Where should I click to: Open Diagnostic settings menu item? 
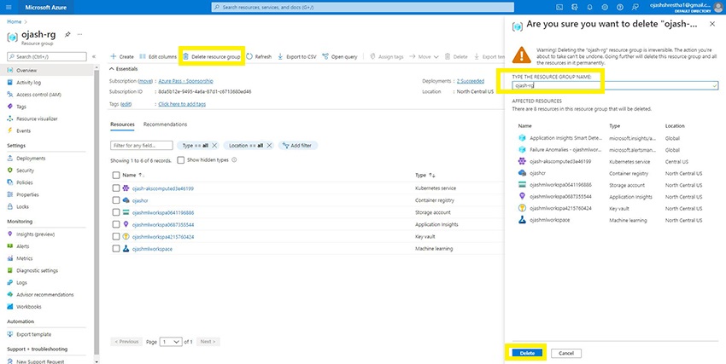37,271
